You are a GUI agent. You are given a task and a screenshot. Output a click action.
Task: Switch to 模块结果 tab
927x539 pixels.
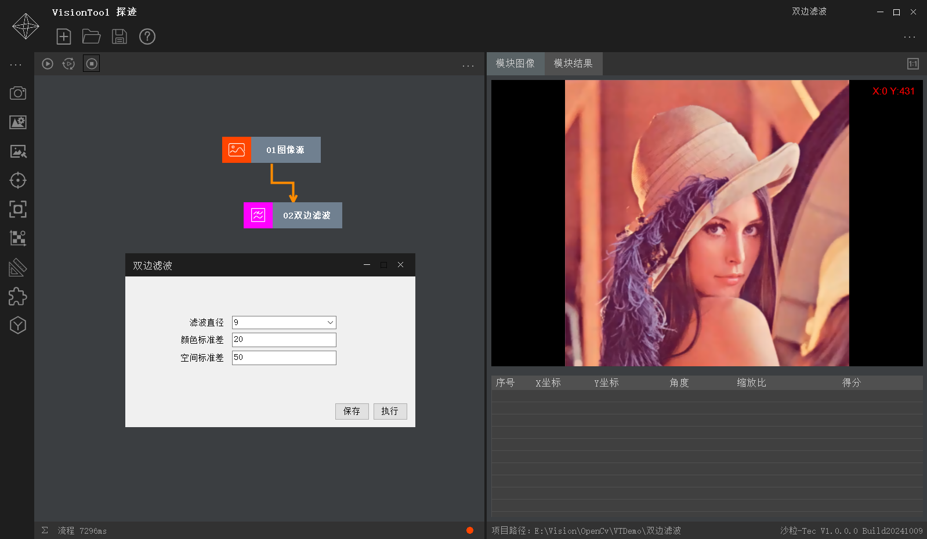tap(573, 64)
